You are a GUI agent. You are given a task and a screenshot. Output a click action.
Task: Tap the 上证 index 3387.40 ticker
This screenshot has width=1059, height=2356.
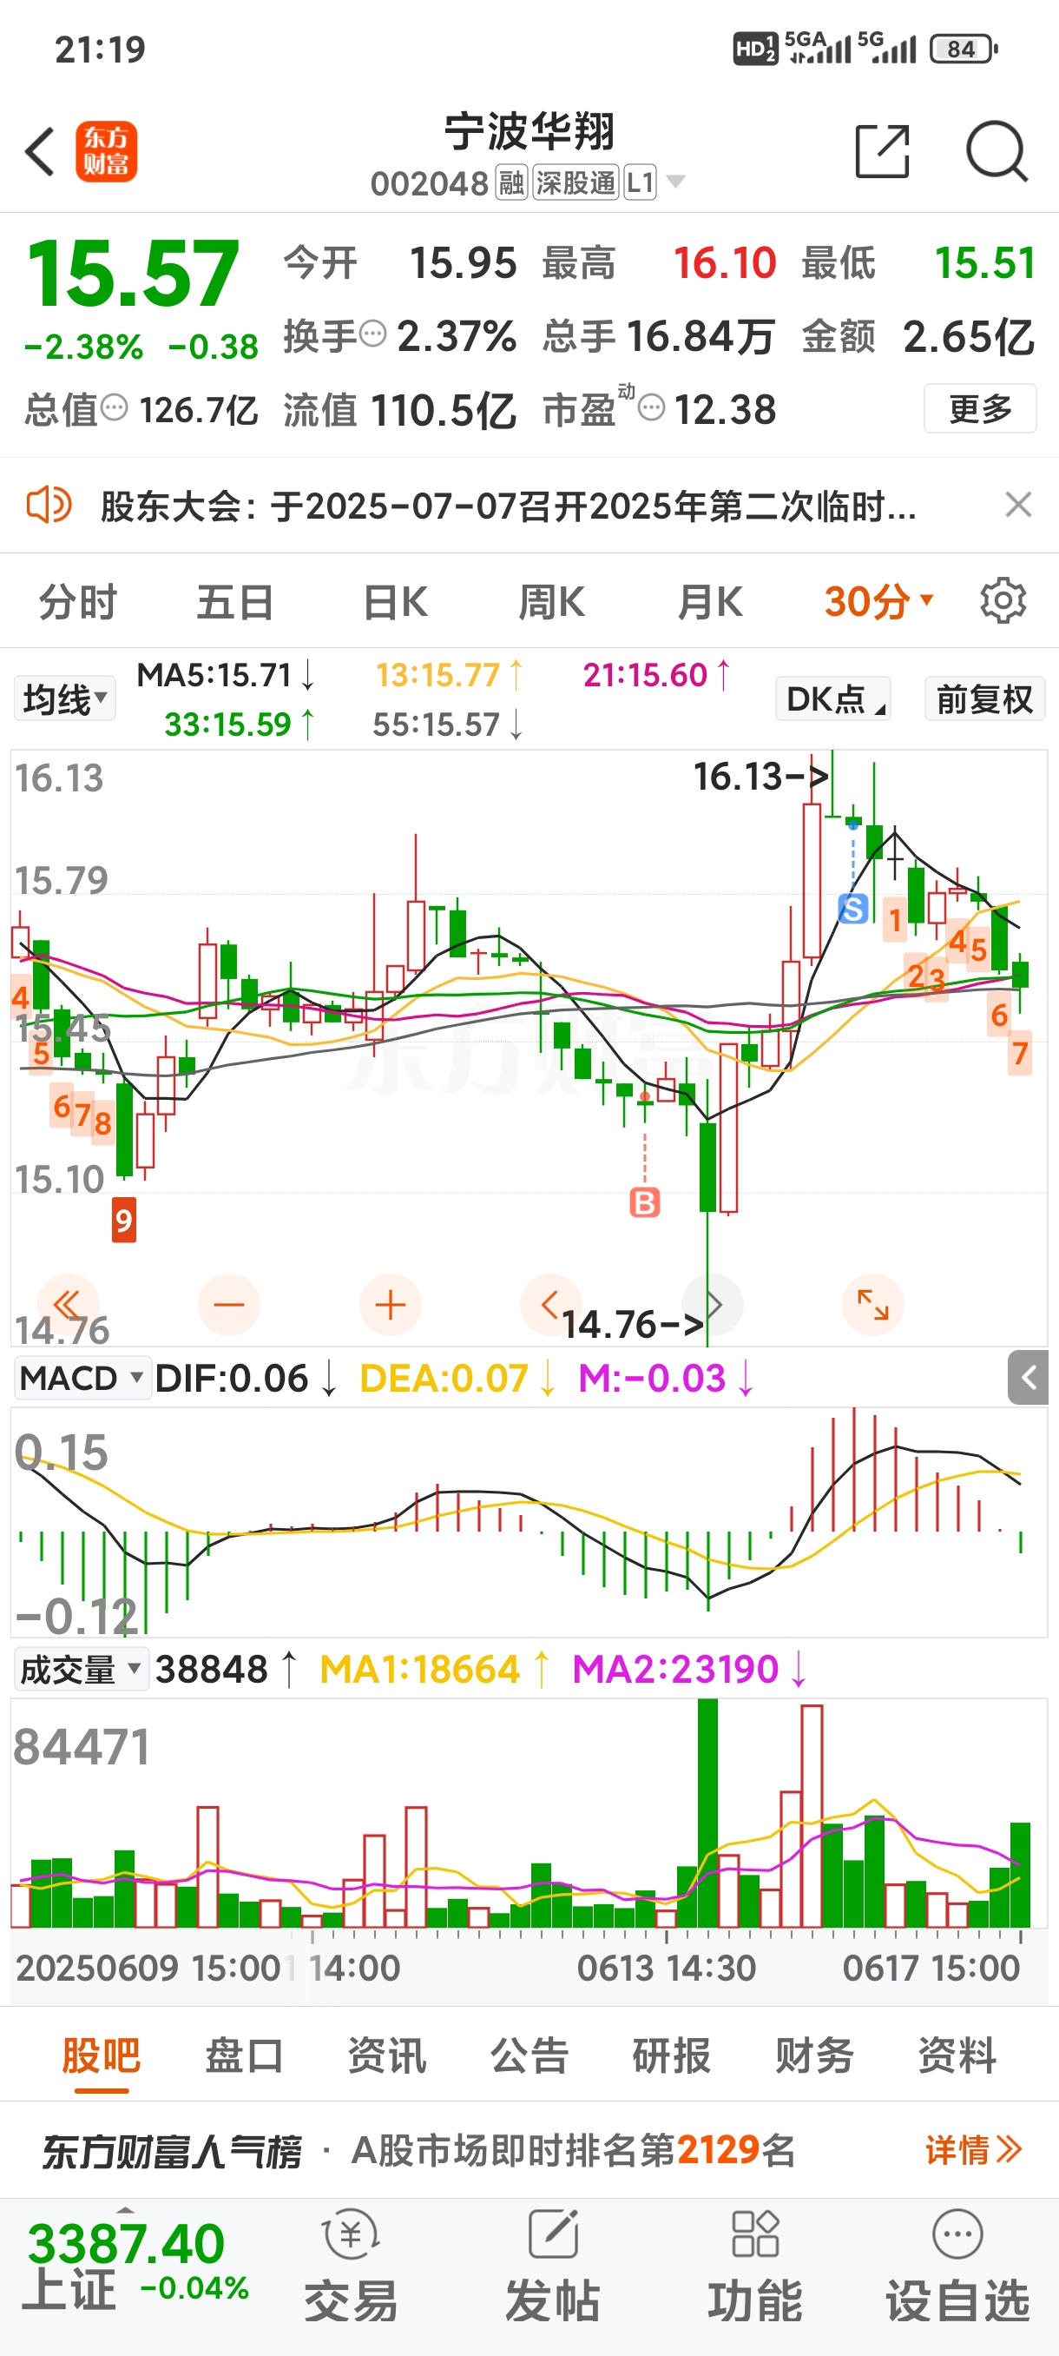(137, 2266)
